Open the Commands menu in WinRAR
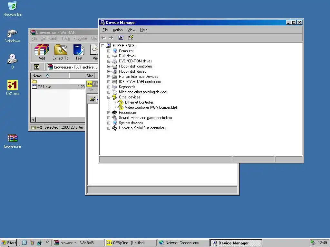Screen dimensions: 330x247 (49, 39)
